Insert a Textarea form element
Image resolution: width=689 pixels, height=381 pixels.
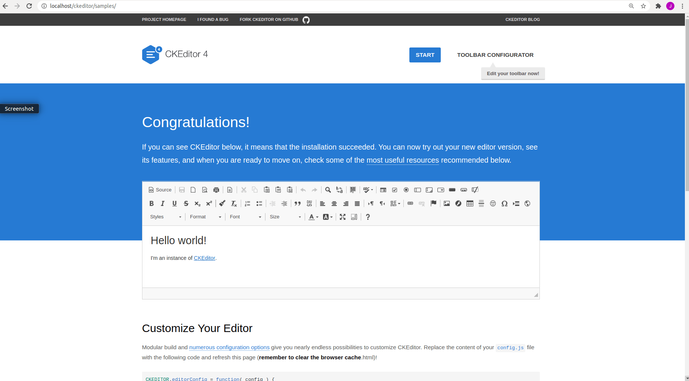[x=429, y=190]
